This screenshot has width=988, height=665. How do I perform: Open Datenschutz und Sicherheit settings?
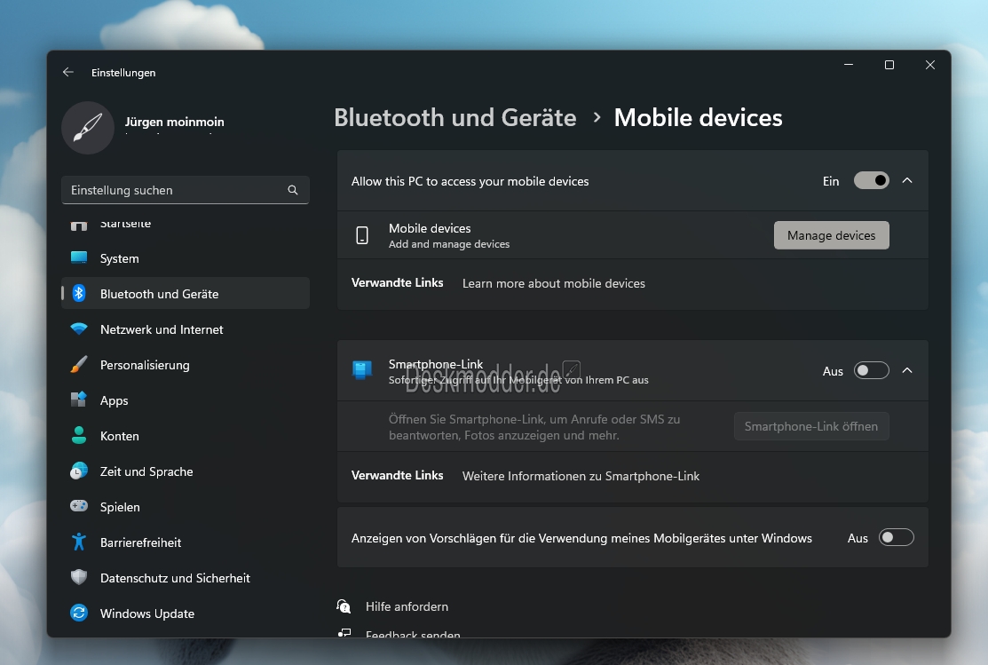pyautogui.click(x=186, y=577)
